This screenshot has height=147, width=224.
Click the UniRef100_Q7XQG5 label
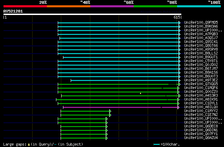click(x=201, y=84)
